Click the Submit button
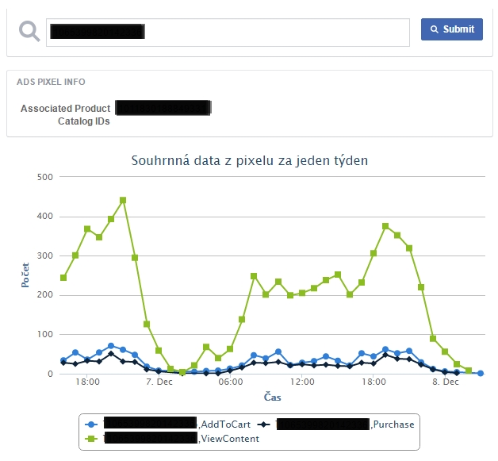The height and width of the screenshot is (461, 498). coord(452,29)
